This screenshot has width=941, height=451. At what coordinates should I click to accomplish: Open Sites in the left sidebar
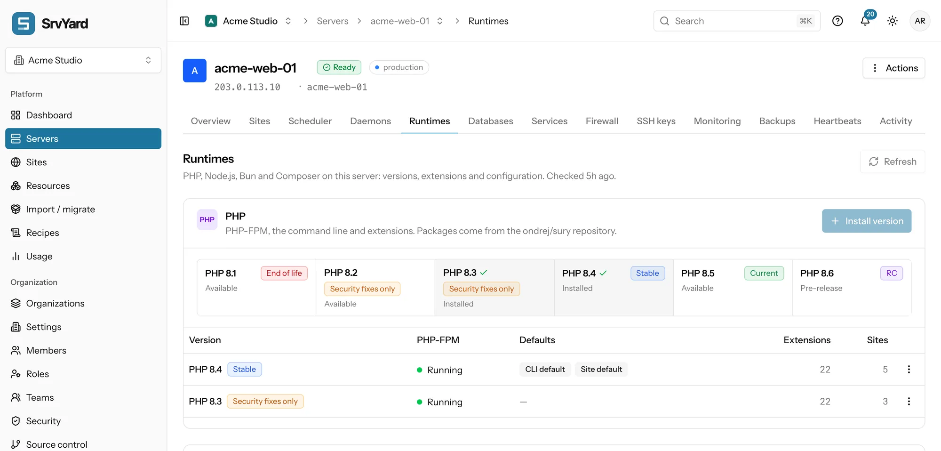[x=83, y=162]
